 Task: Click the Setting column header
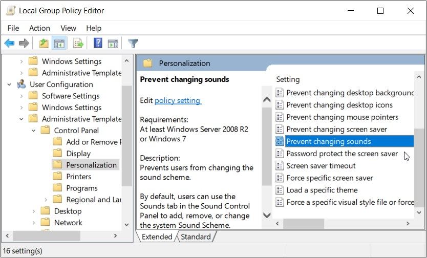288,79
